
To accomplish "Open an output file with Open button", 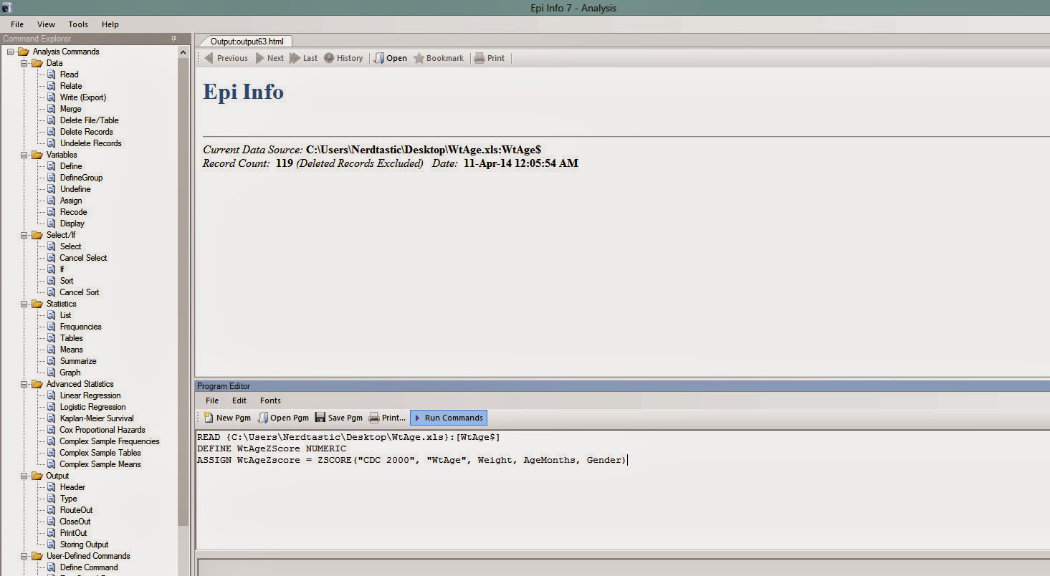I will [x=391, y=58].
